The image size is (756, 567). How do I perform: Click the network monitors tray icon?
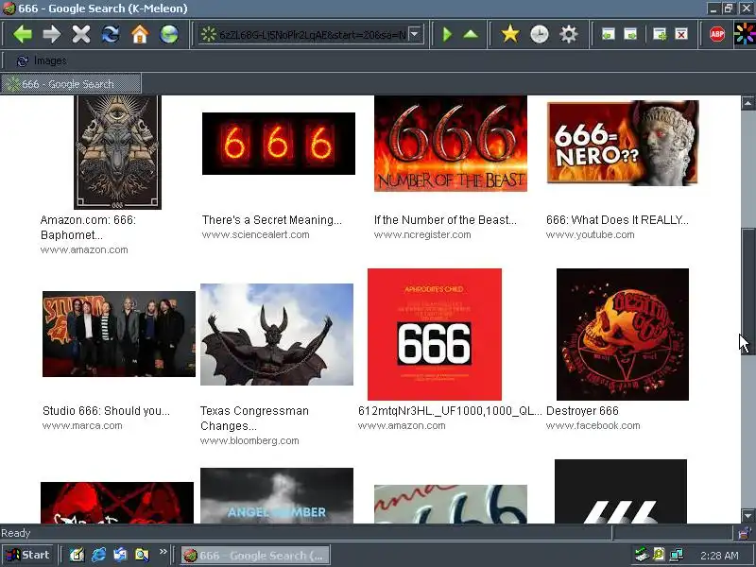point(677,555)
